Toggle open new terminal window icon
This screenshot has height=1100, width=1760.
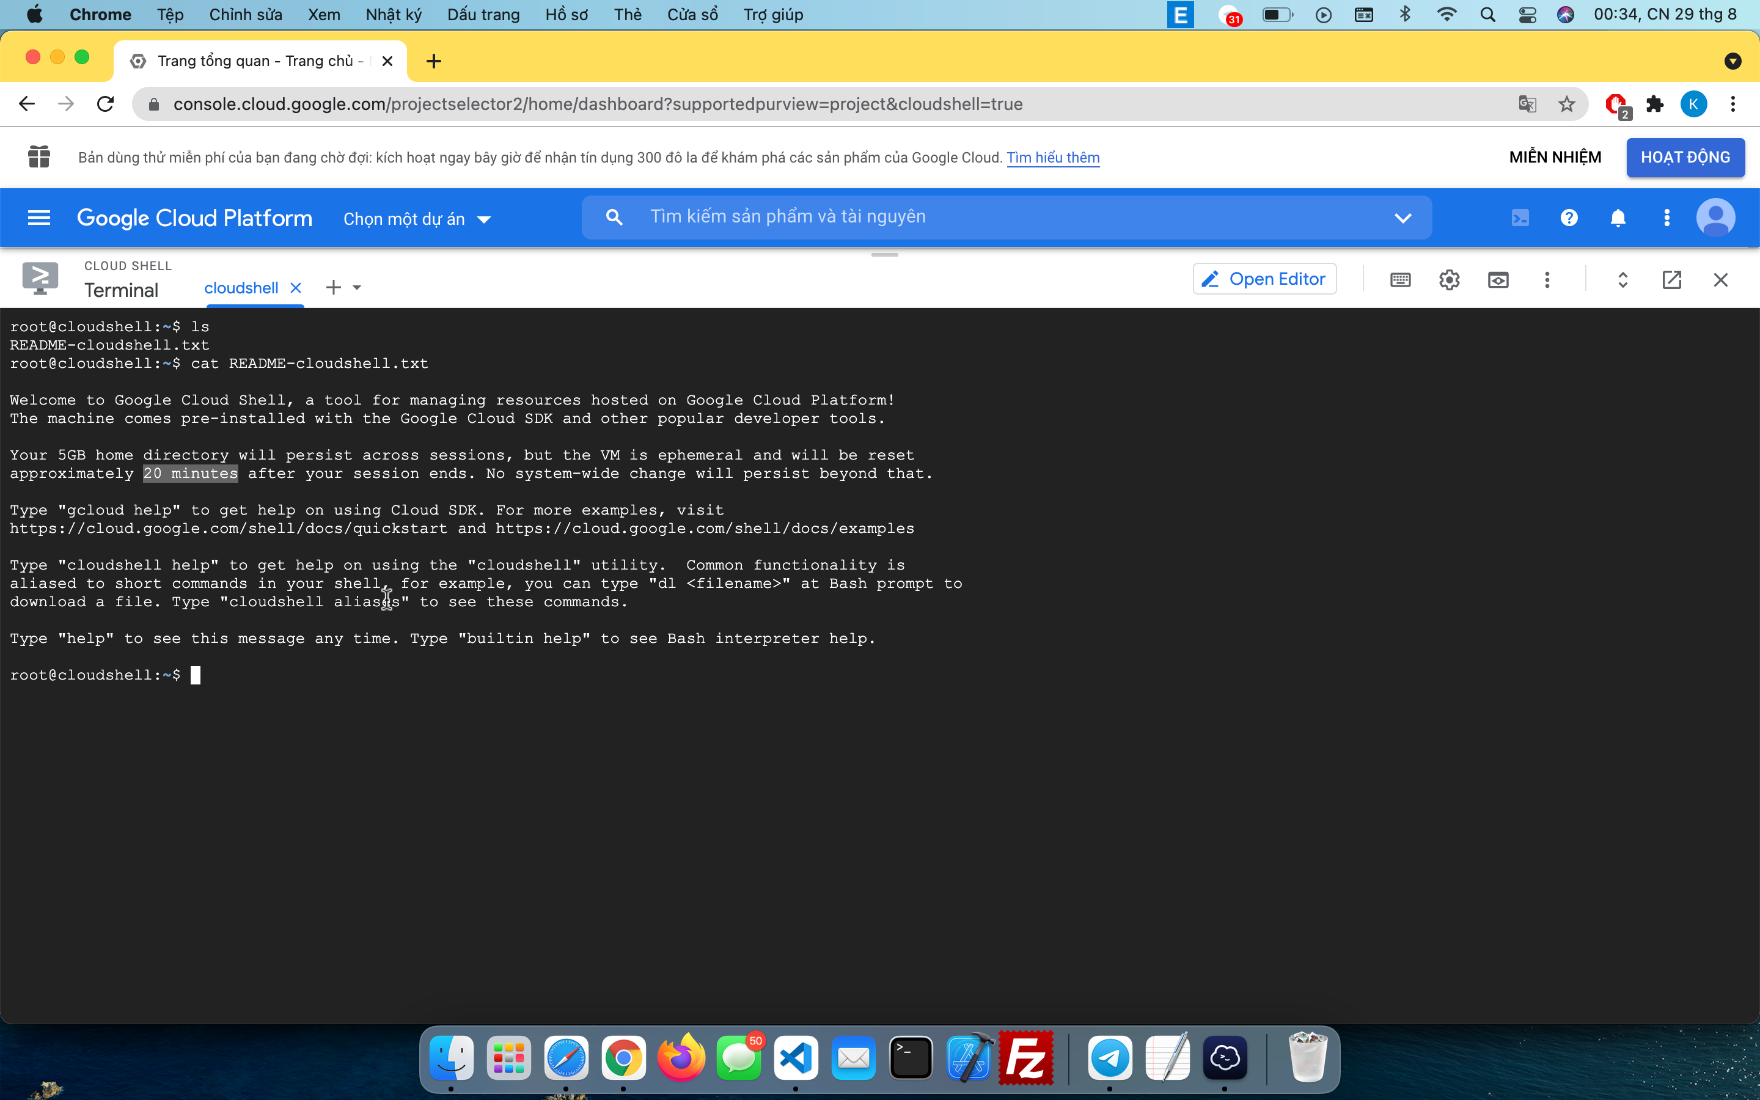[x=1671, y=279]
